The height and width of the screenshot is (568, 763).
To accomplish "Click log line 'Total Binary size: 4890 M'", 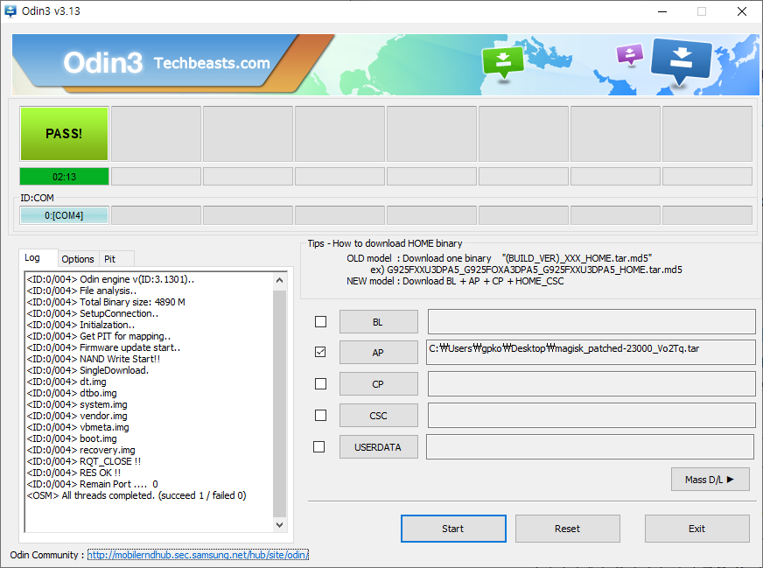I will click(x=106, y=302).
